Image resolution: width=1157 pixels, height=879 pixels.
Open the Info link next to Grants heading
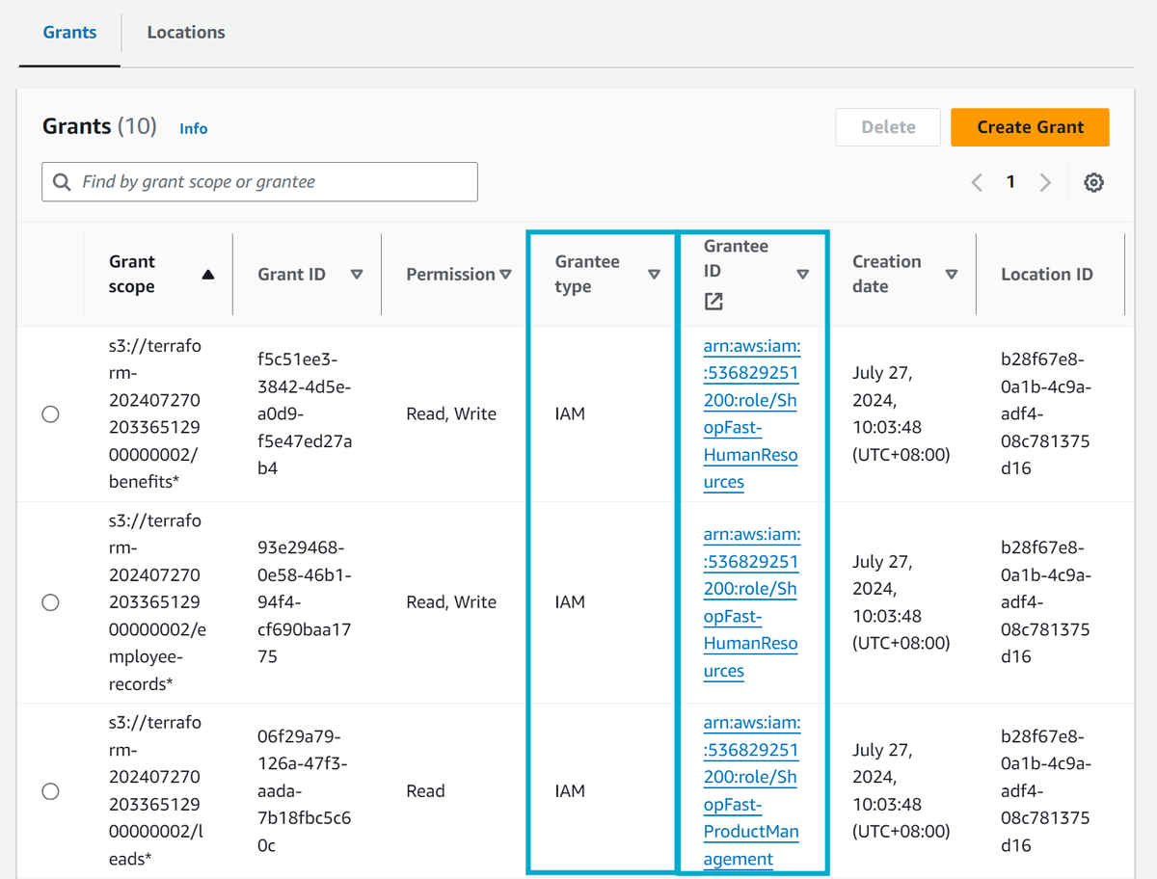(193, 128)
